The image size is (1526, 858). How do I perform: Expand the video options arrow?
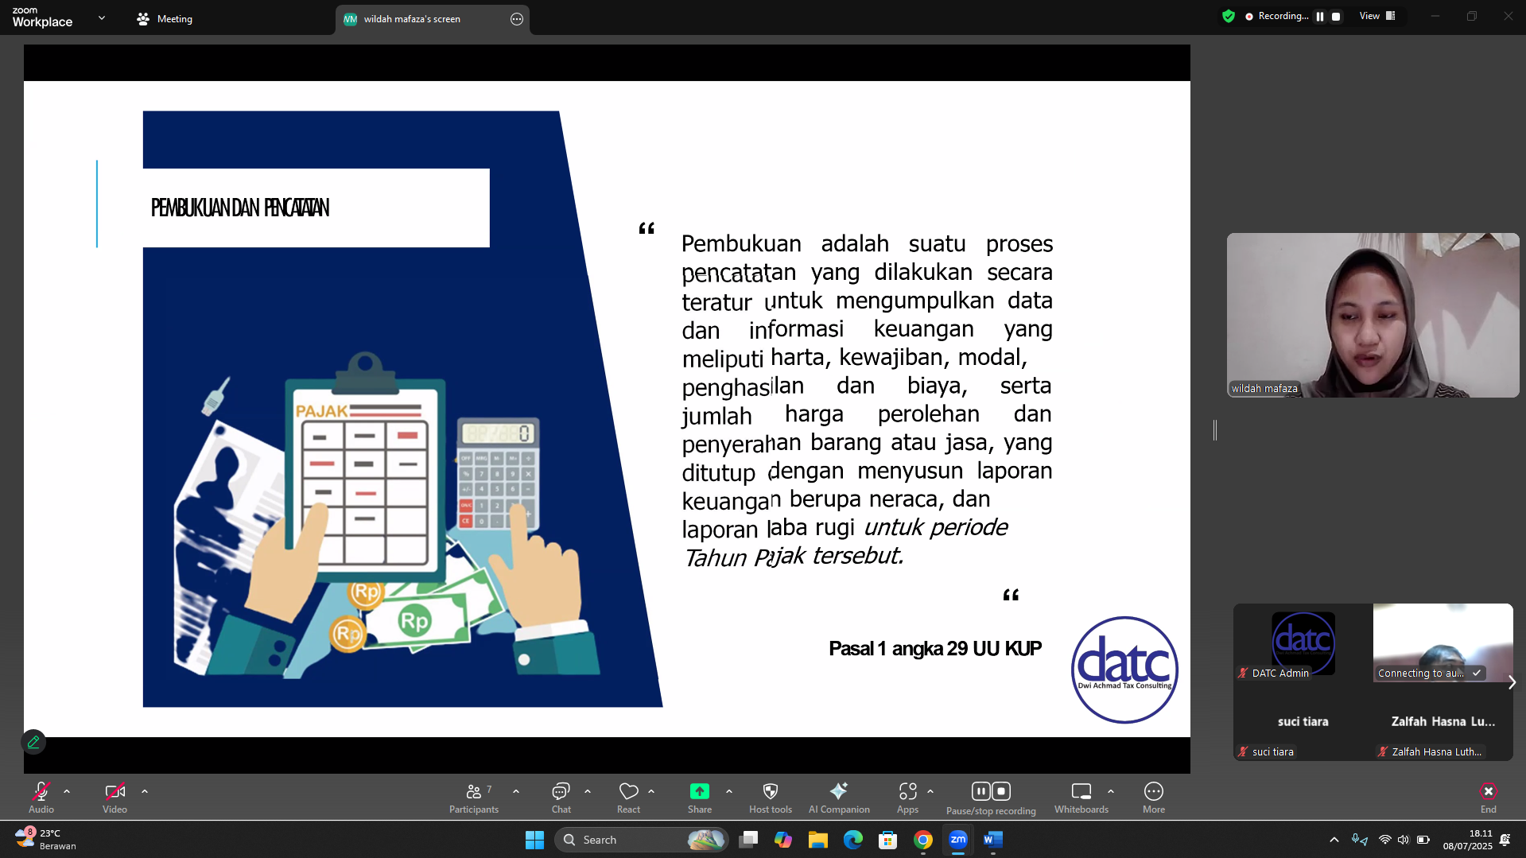coord(145,791)
